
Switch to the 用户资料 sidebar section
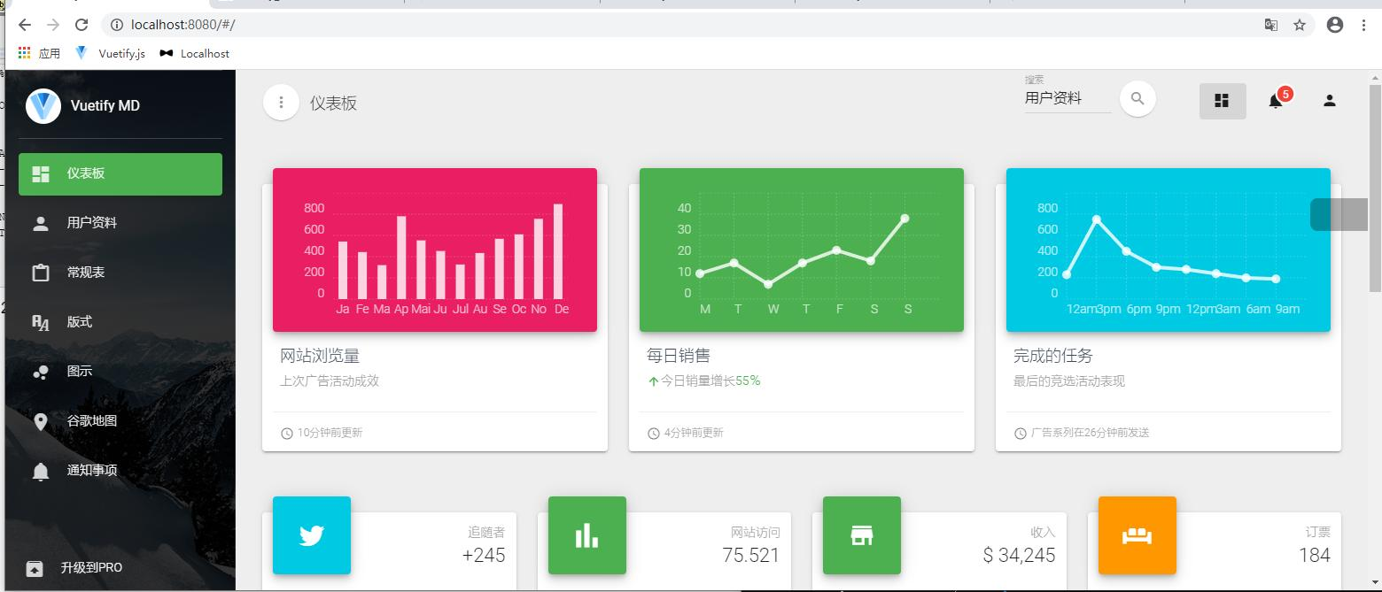point(94,223)
